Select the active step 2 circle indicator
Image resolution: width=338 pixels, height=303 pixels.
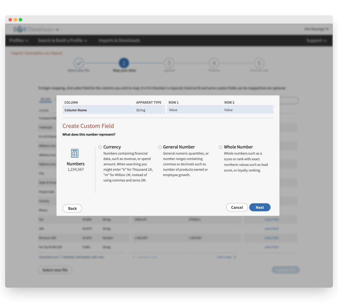124,63
